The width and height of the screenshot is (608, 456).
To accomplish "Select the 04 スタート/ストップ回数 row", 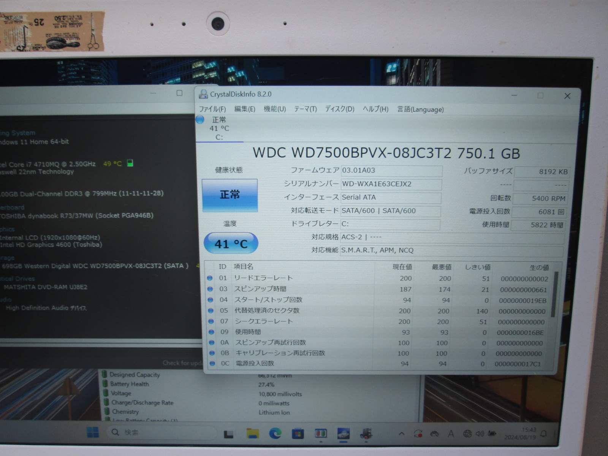I will (x=378, y=300).
